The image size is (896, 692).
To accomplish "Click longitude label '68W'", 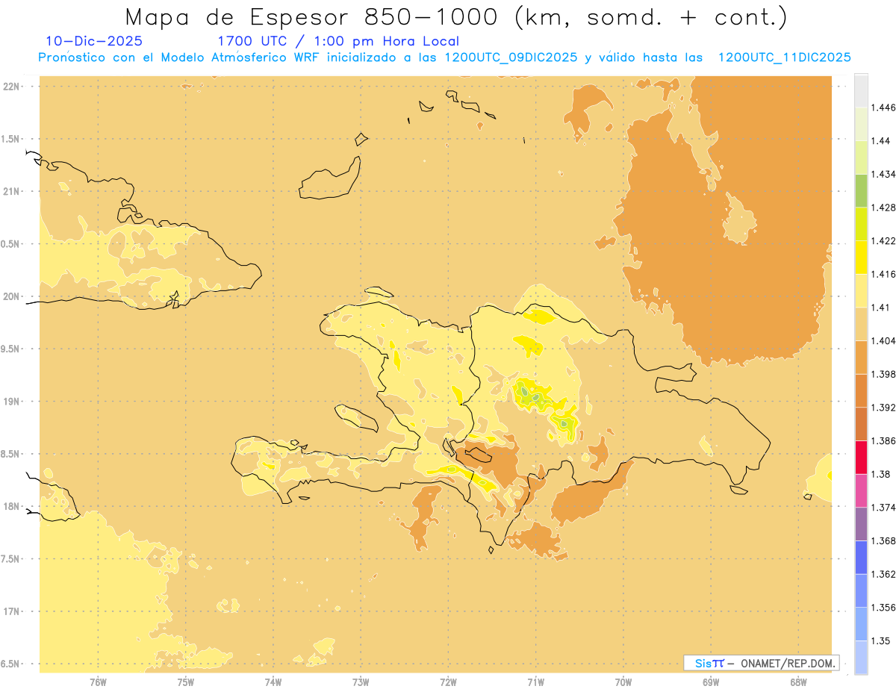I will pos(798,682).
